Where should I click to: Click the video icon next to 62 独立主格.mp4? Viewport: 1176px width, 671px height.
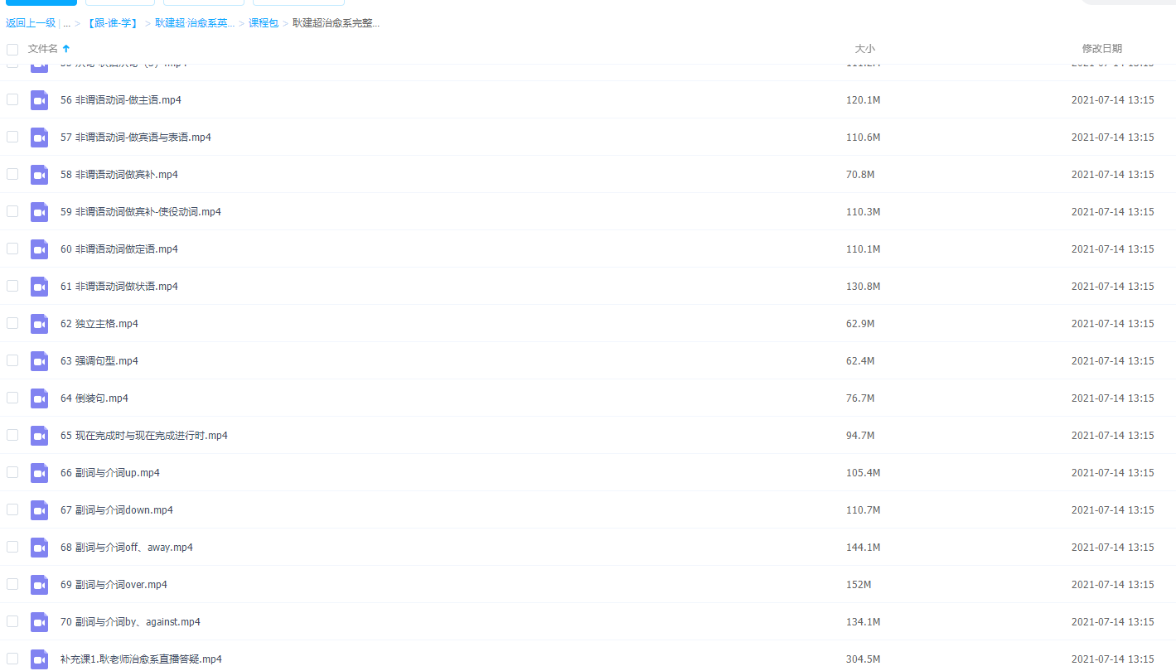[39, 324]
